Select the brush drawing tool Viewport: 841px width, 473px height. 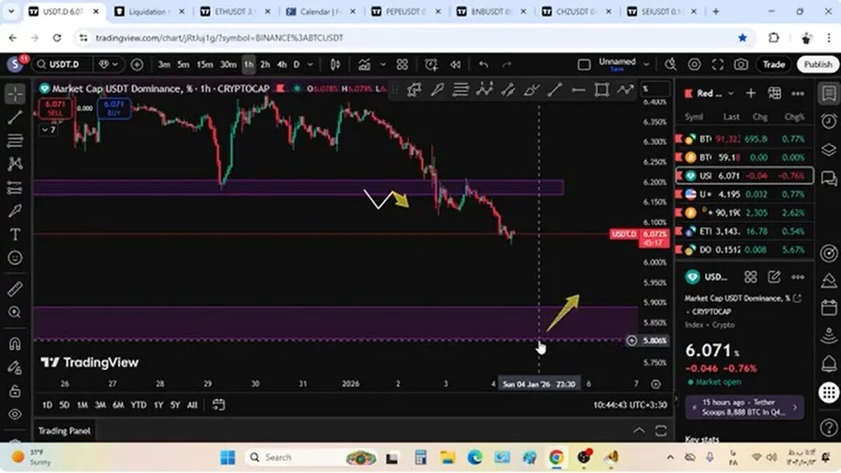[x=15, y=211]
